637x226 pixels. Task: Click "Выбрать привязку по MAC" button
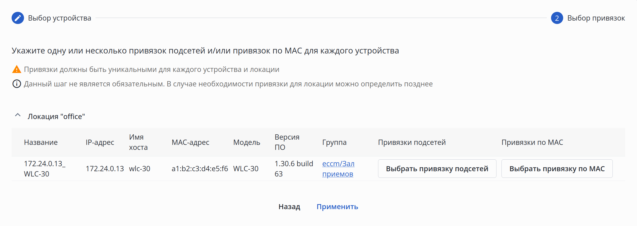557,169
